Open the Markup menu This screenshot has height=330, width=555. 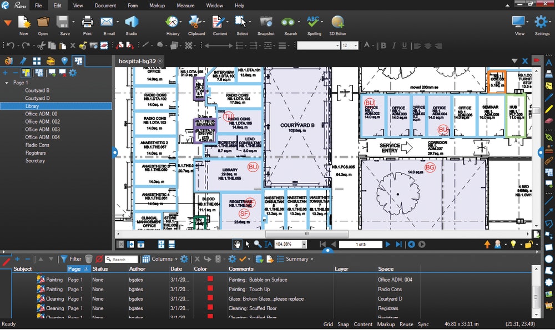[157, 6]
